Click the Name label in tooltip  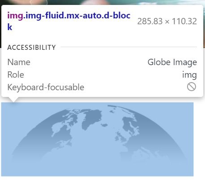[19, 62]
